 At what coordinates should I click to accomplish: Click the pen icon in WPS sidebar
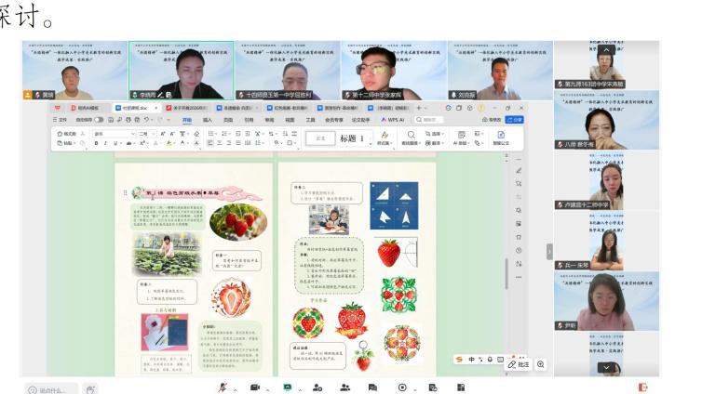[x=519, y=171]
